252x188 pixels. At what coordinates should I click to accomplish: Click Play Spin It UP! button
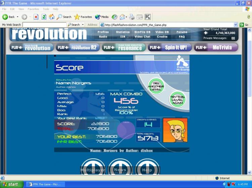(170, 48)
